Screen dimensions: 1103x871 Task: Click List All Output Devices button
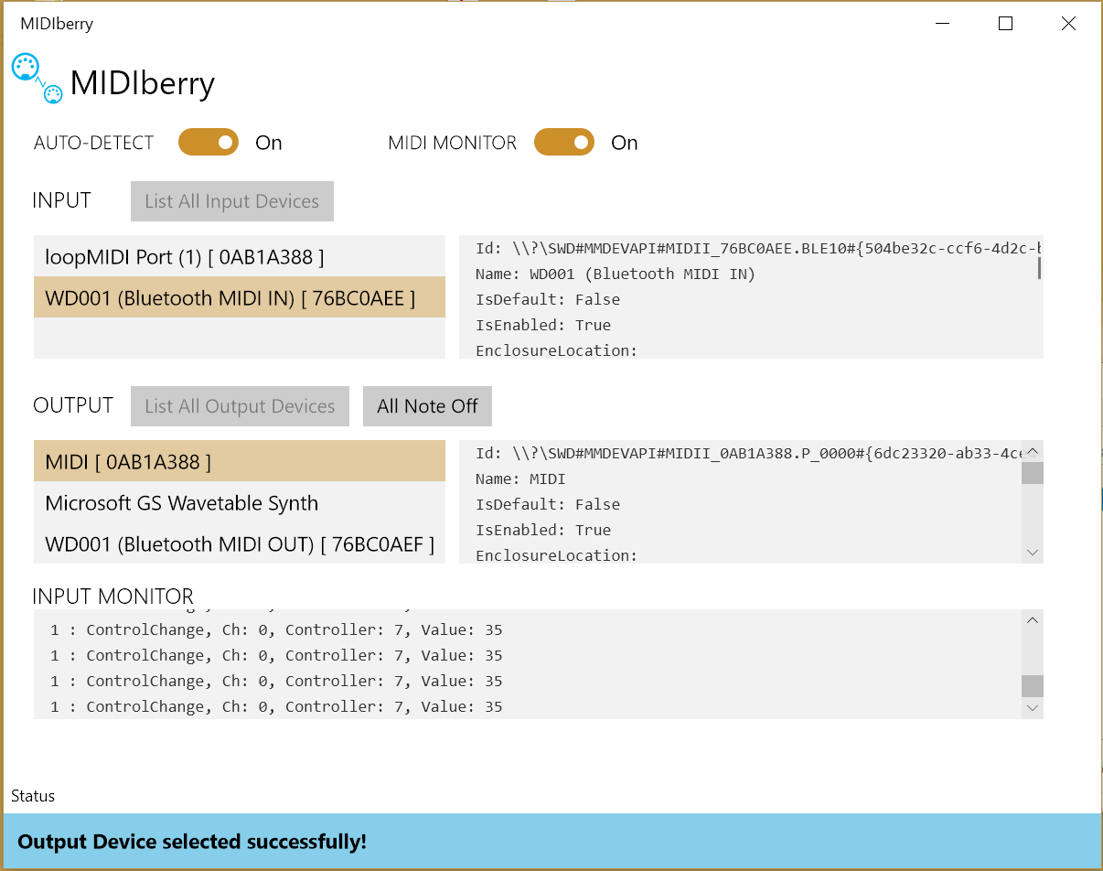(x=241, y=406)
